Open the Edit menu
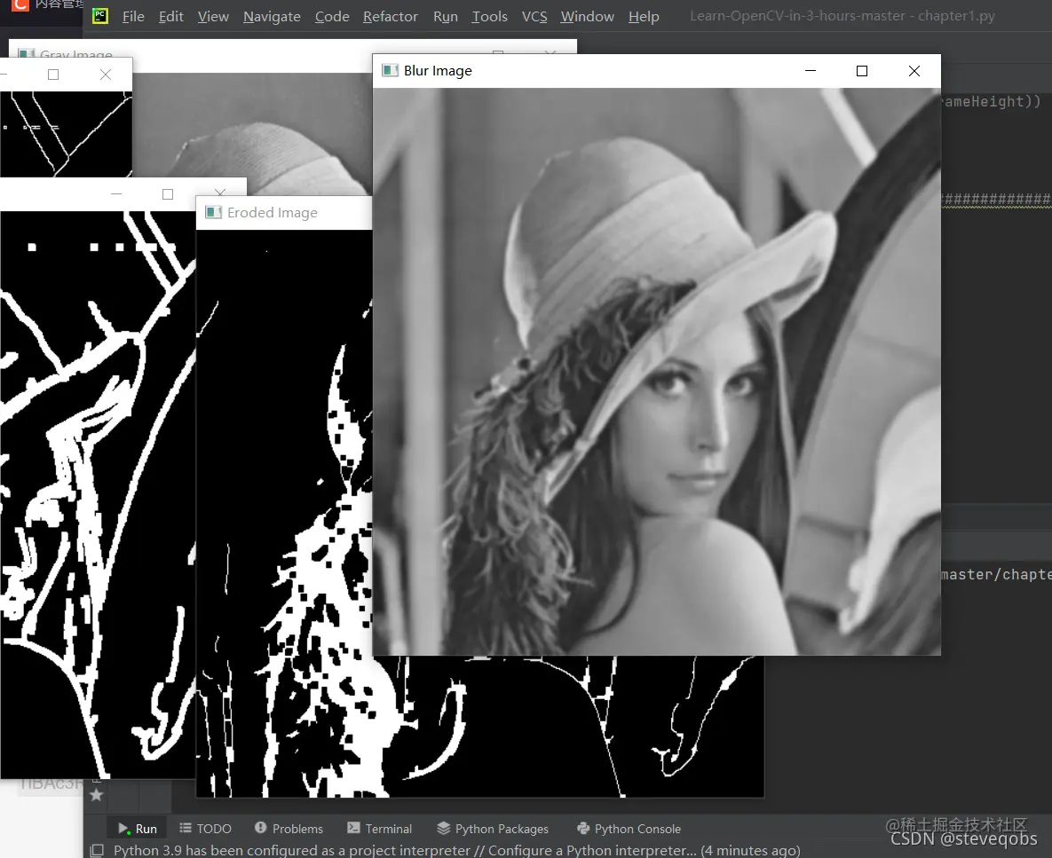Image resolution: width=1052 pixels, height=858 pixels. (171, 16)
